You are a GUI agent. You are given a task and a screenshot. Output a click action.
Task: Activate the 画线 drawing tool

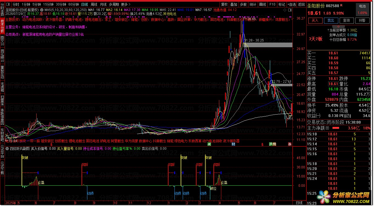[x=263, y=4]
